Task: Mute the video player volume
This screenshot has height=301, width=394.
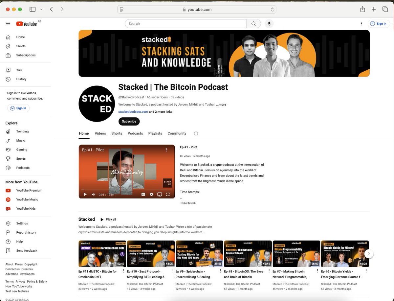Action: 93,195
